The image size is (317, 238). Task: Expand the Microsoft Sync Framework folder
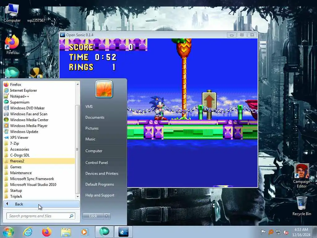tap(39, 178)
